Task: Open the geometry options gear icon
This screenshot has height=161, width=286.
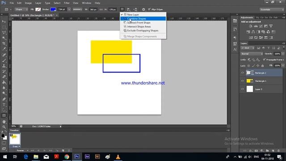Action: coord(143,9)
